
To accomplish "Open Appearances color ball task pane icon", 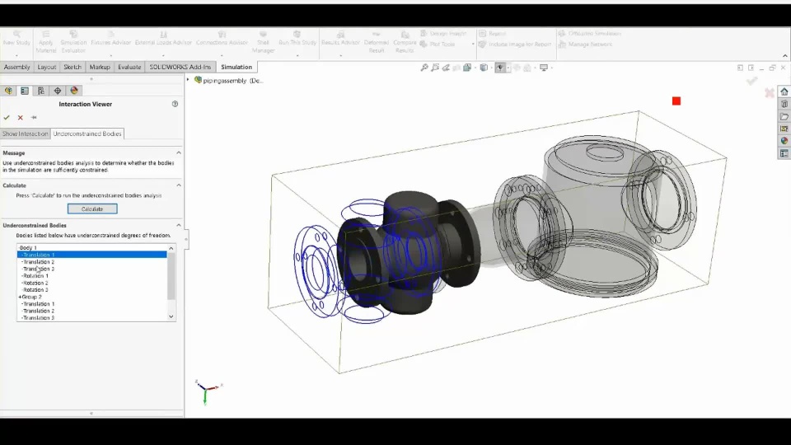I will click(784, 141).
